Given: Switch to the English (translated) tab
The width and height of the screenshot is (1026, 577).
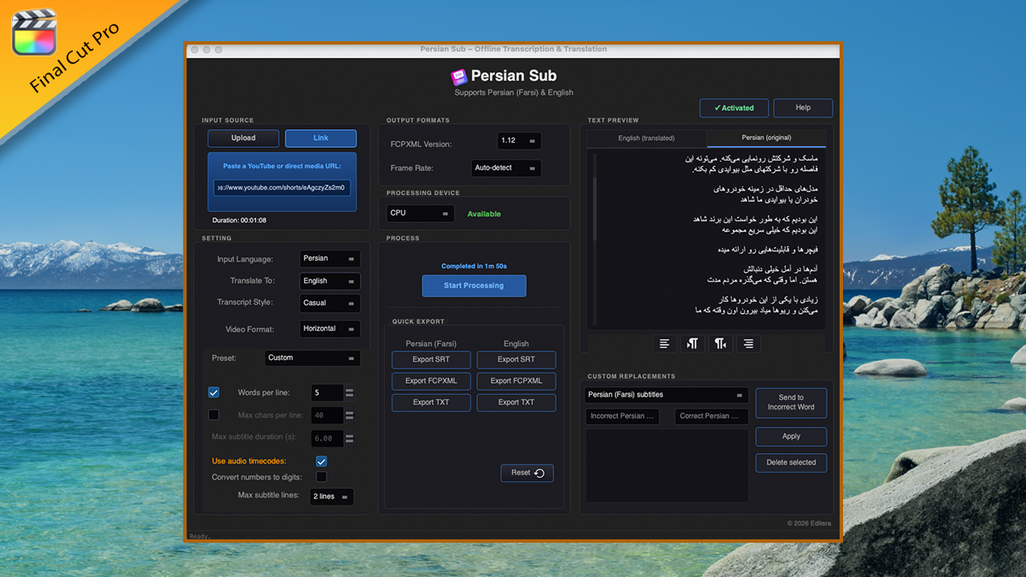Looking at the screenshot, I should click(646, 138).
